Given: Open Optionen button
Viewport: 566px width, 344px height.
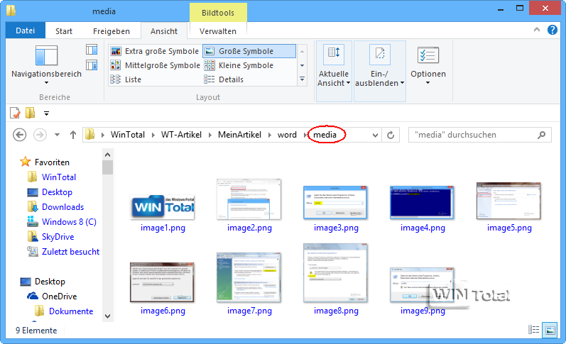Looking at the screenshot, I should (x=428, y=66).
